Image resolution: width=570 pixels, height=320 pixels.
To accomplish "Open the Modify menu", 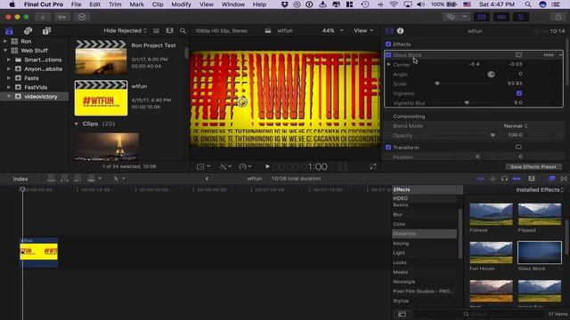I will pos(181,4).
